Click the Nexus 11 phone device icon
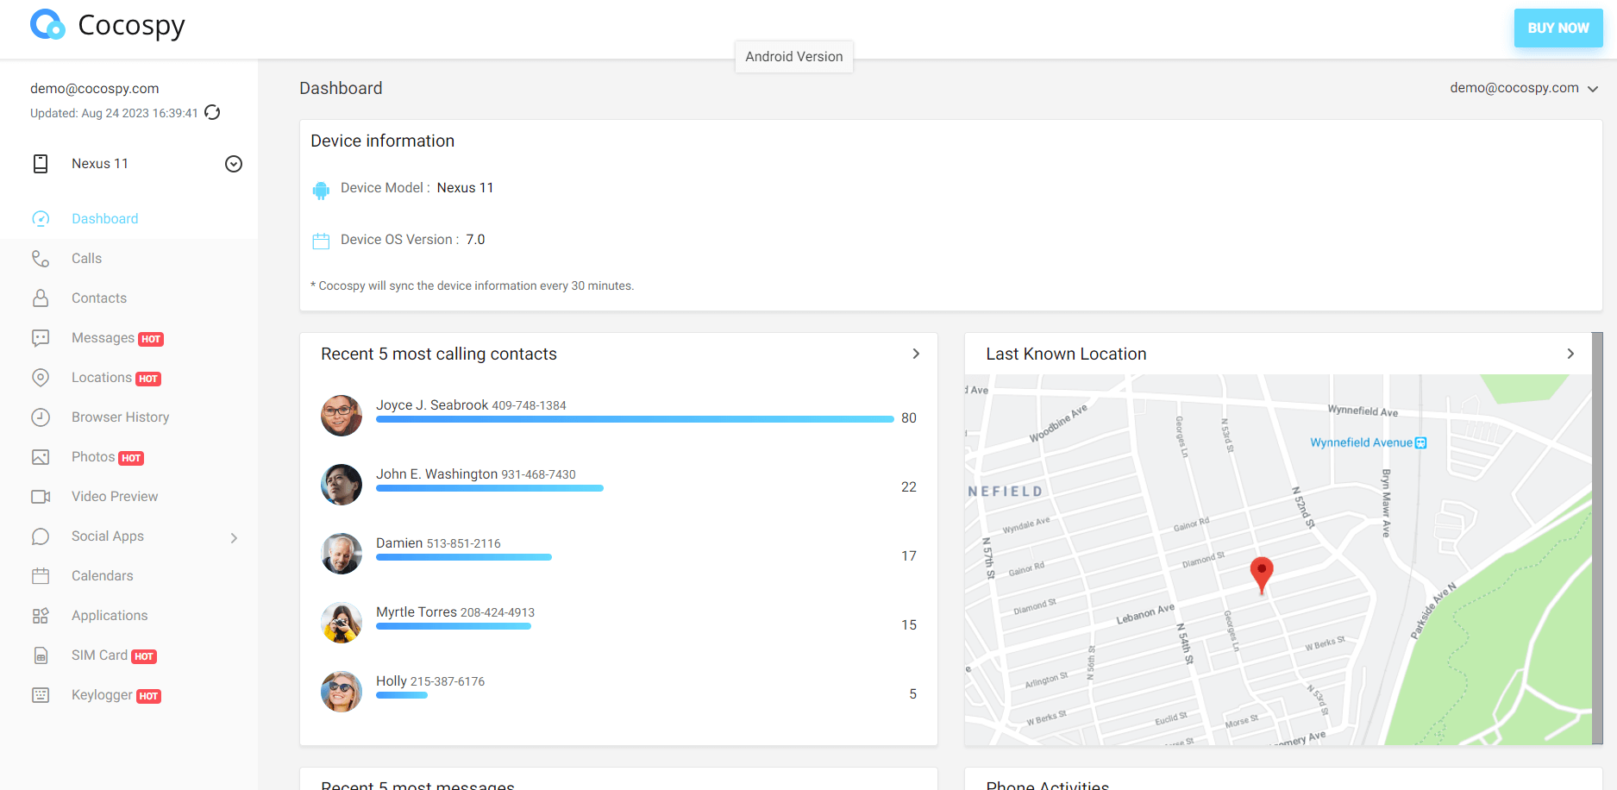 click(41, 164)
